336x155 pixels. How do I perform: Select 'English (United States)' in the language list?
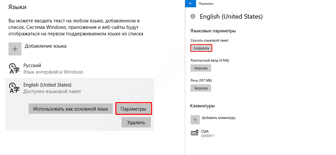click(47, 85)
